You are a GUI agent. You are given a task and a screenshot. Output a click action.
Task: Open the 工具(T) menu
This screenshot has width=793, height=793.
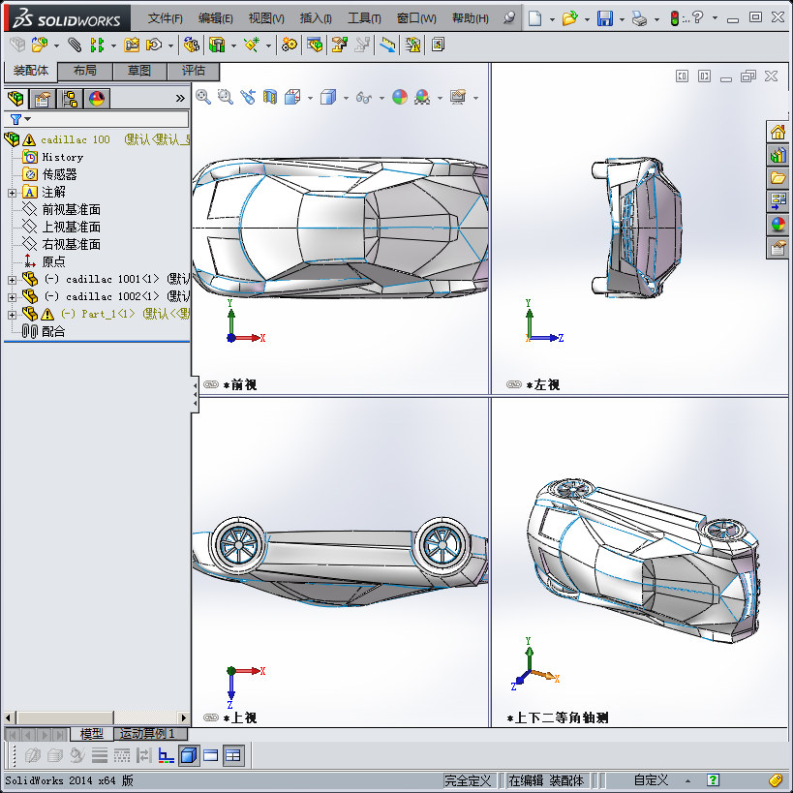[x=364, y=18]
